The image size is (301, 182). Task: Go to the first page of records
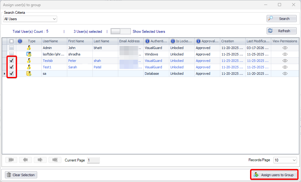pyautogui.click(x=11, y=160)
